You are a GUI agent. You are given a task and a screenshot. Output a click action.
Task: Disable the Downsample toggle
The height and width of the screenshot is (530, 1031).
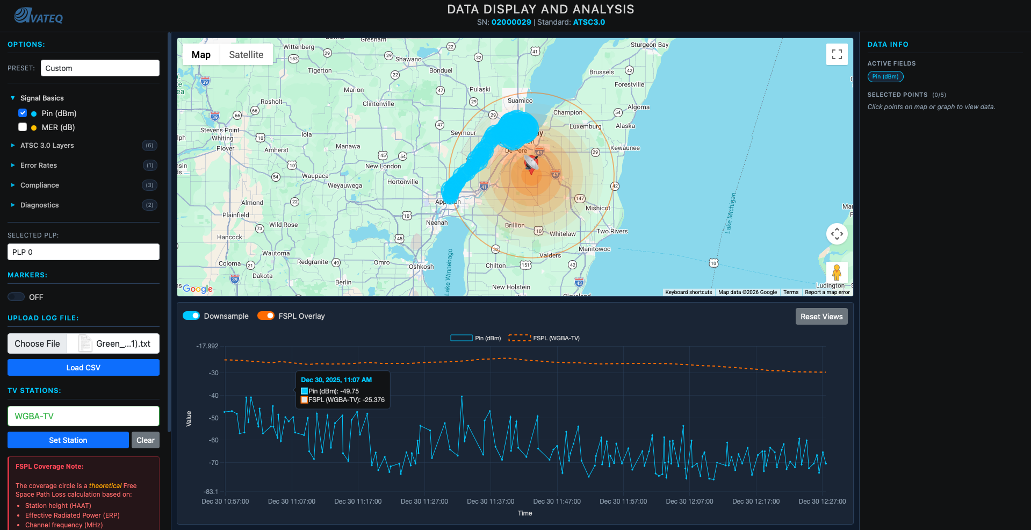(191, 316)
